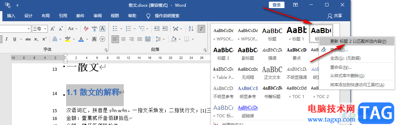Increase paragraph indent
This screenshot has width=396, height=125.
click(x=165, y=29)
